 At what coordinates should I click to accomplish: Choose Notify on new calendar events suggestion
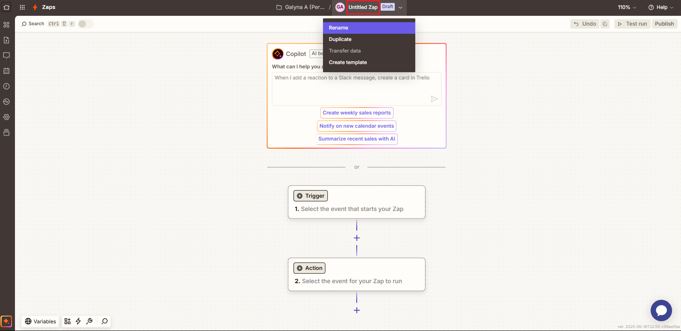(357, 126)
